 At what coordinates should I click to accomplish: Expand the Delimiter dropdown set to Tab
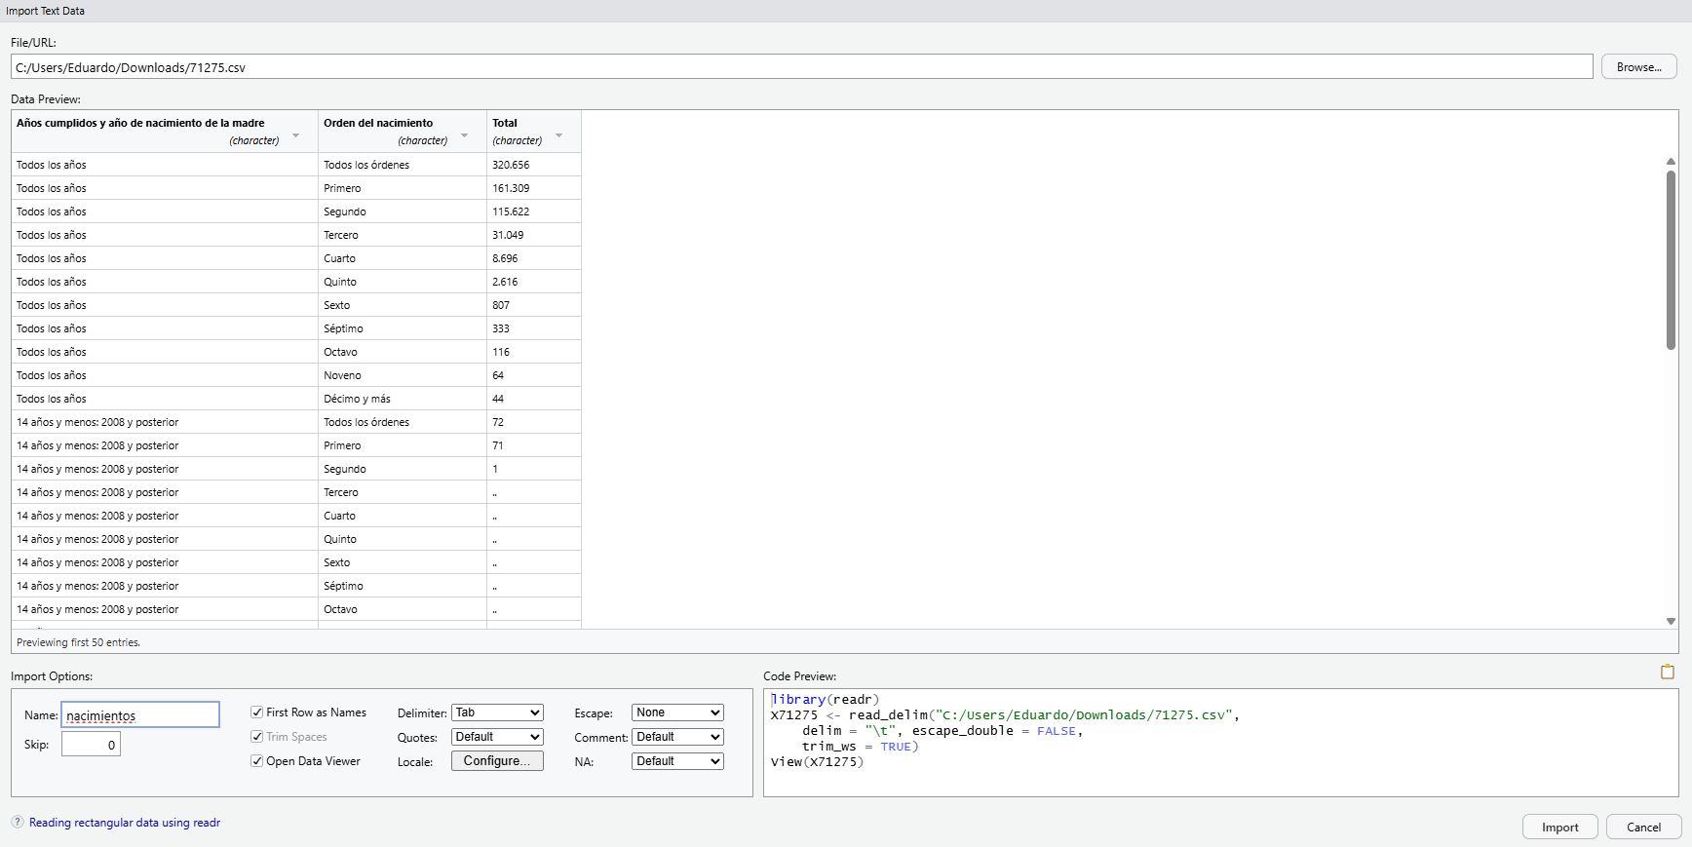497,712
